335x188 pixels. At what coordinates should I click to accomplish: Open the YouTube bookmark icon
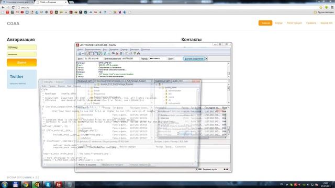[22, 13]
